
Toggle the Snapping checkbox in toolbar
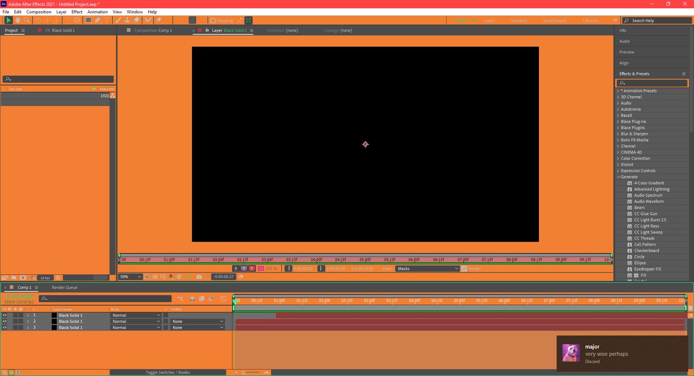click(212, 20)
